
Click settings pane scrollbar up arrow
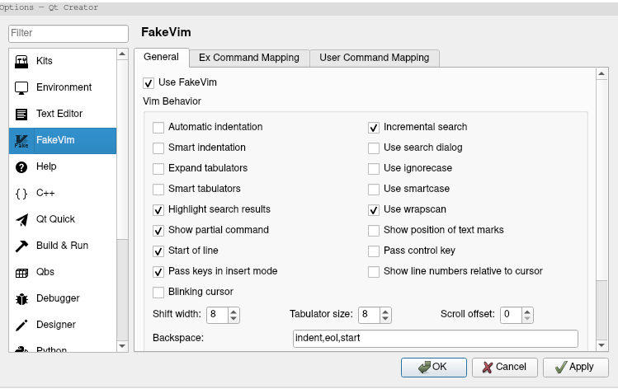(x=601, y=73)
